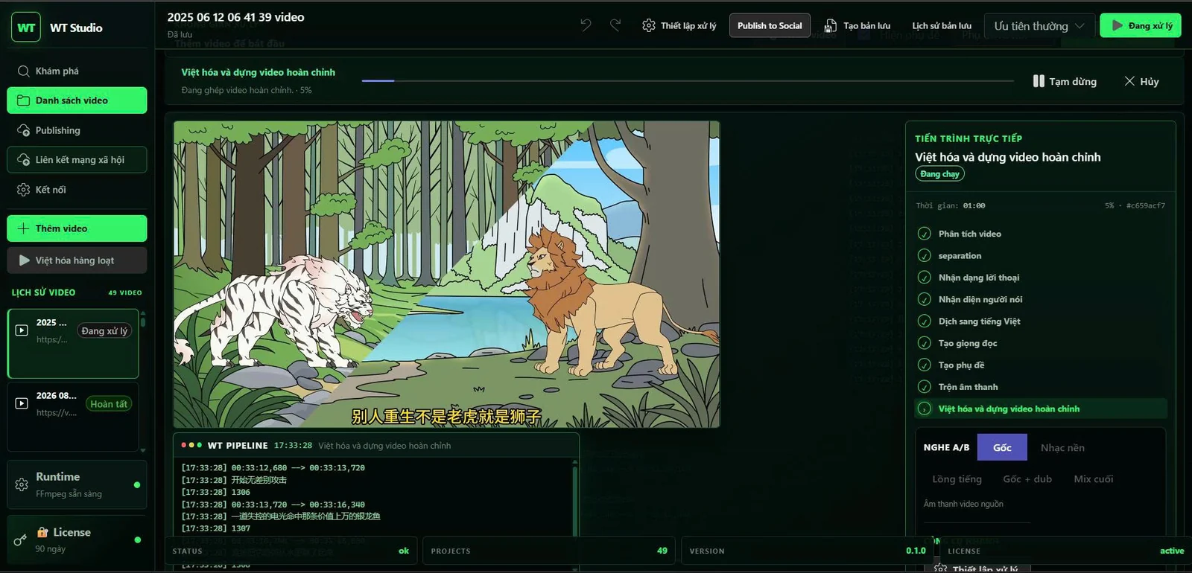Click the link icon for Liên kết mạng xã hội
This screenshot has width=1192, height=573.
click(23, 160)
